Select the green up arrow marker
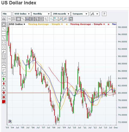This screenshot has width=129, height=132. (4, 79)
